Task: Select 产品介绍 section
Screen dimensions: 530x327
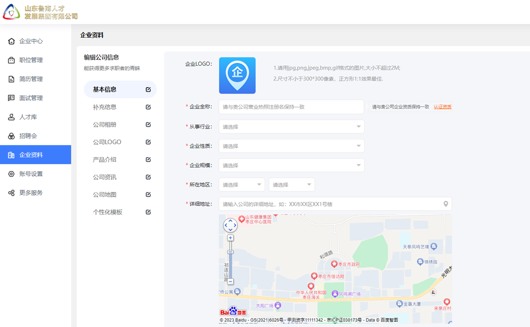Action: click(120, 159)
